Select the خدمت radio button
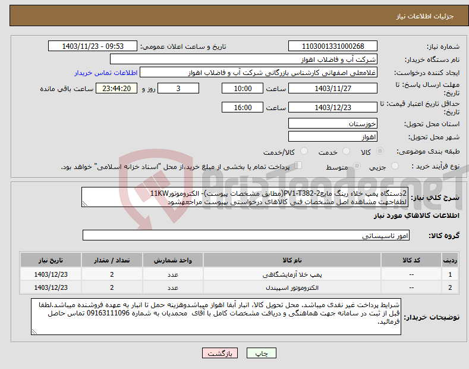 pos(346,151)
